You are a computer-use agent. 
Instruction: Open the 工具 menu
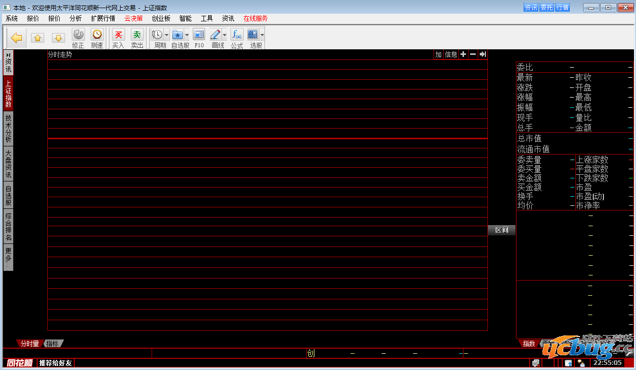coord(207,18)
